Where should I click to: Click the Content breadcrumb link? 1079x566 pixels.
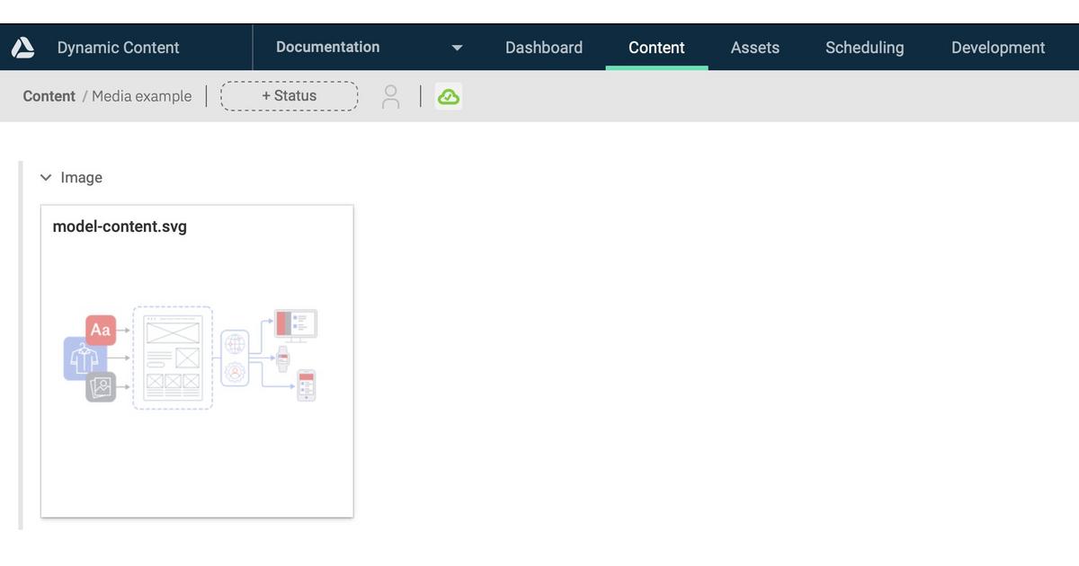click(x=49, y=96)
